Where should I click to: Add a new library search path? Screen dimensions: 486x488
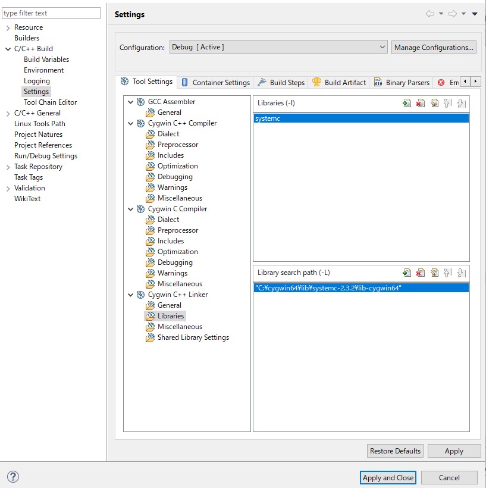coord(407,273)
